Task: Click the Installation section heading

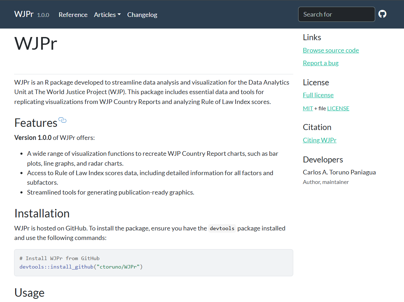Action: click(x=42, y=214)
